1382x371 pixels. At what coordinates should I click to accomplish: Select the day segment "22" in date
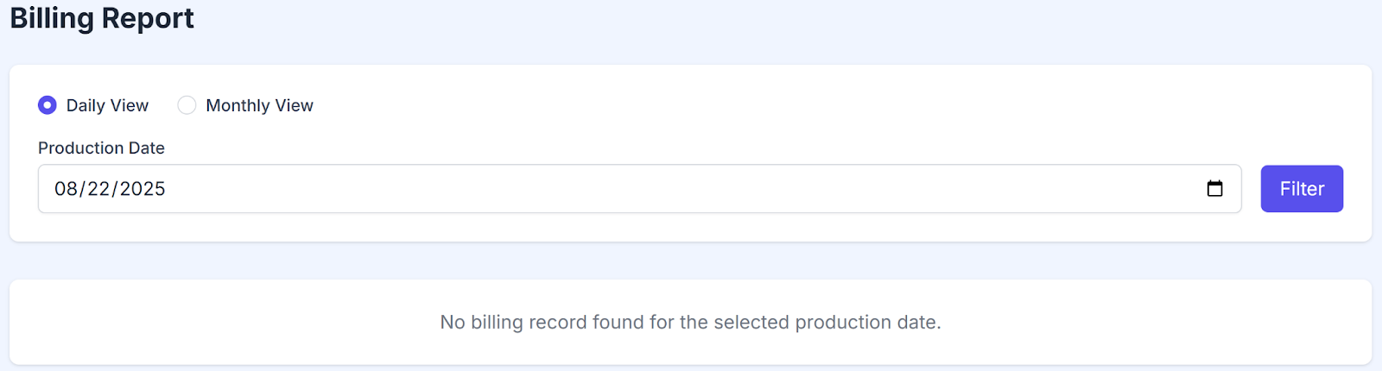click(98, 189)
